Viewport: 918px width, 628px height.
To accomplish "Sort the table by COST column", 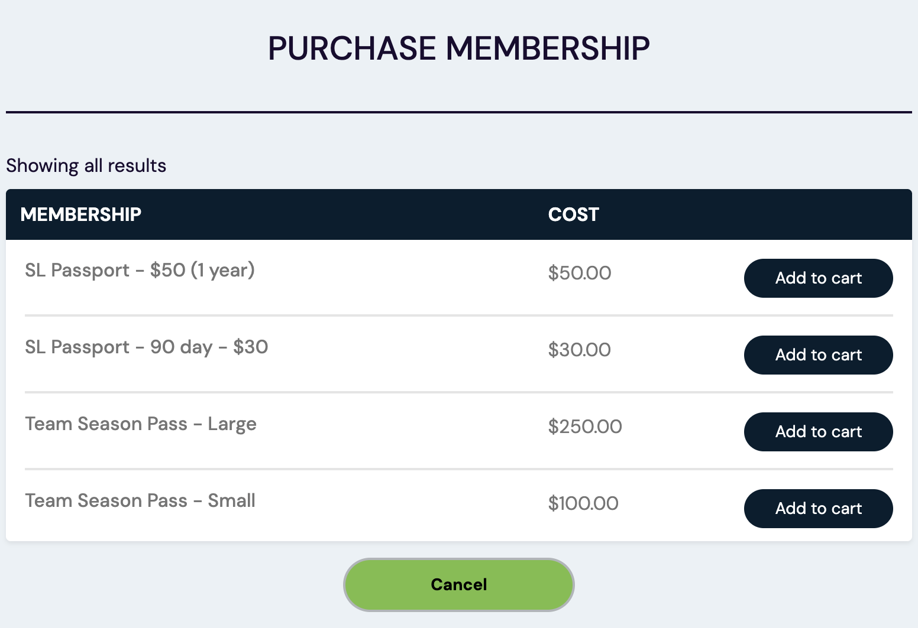I will pos(573,214).
